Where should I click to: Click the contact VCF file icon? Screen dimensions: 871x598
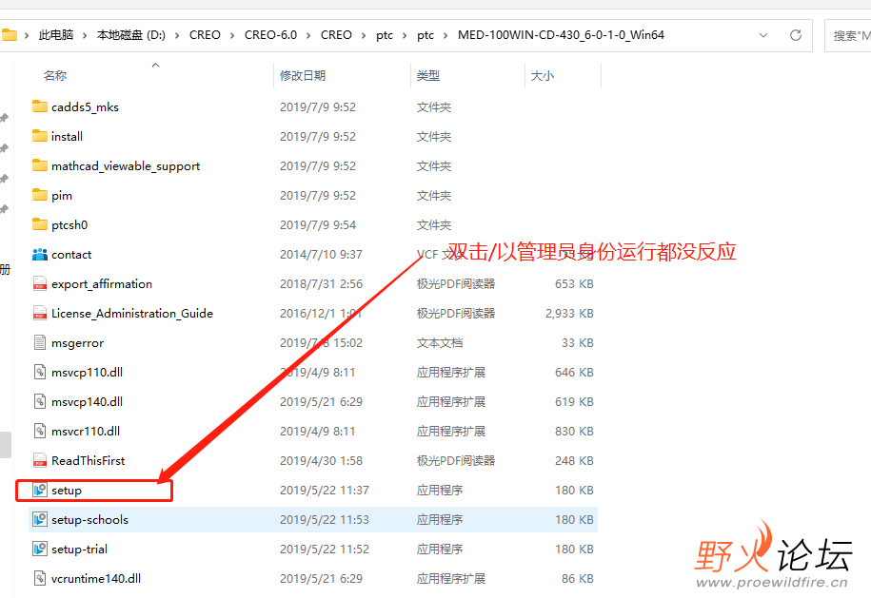tap(39, 254)
